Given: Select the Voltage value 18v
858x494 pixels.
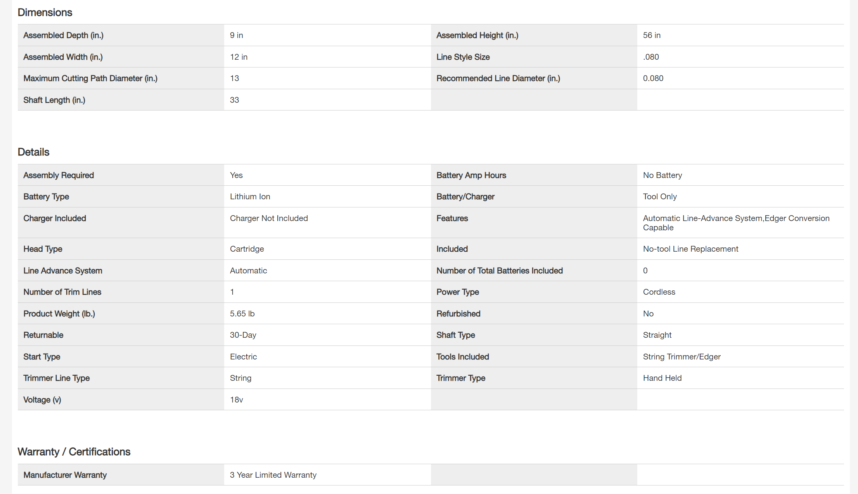Looking at the screenshot, I should coord(236,400).
